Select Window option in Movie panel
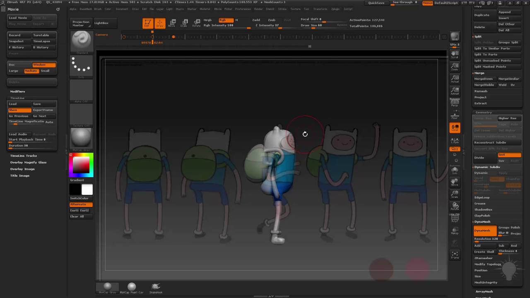This screenshot has height=298, width=530. (44, 65)
